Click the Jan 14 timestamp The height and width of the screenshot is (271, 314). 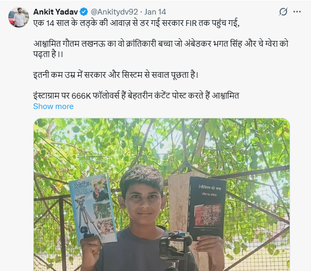155,12
